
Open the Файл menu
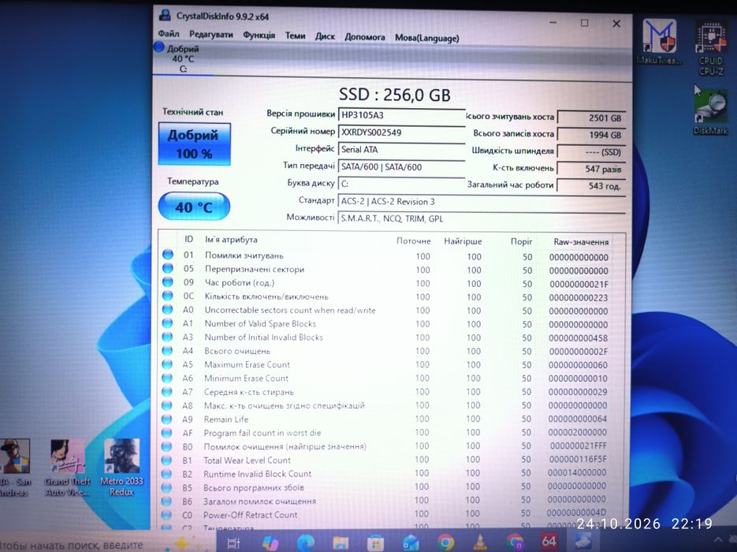168,34
